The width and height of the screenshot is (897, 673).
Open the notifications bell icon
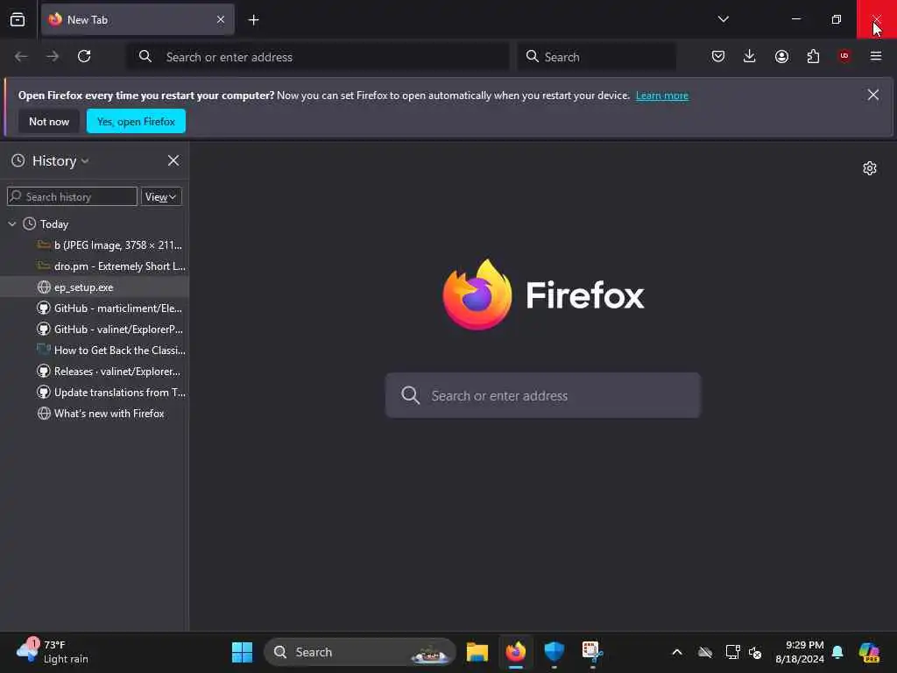click(837, 652)
